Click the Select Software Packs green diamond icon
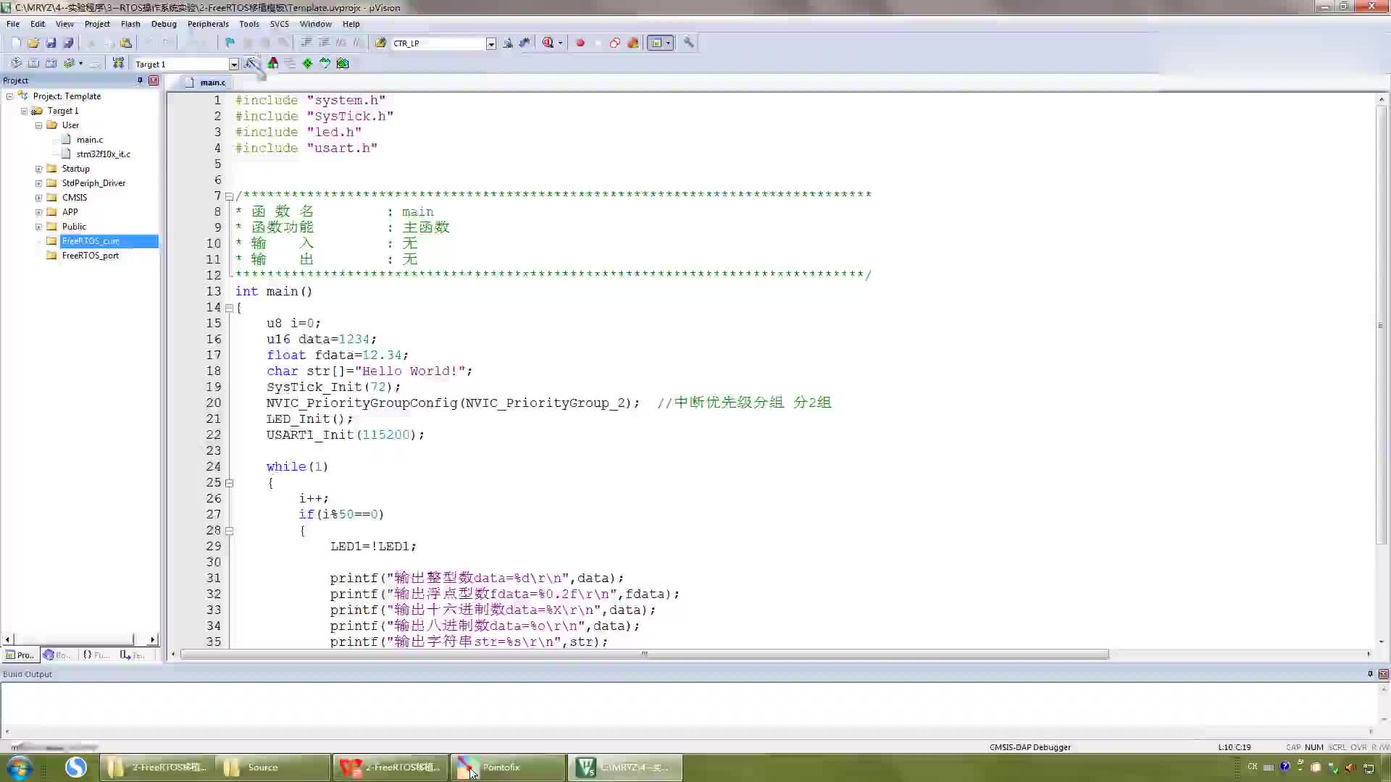Image resolution: width=1391 pixels, height=782 pixels. [x=308, y=64]
